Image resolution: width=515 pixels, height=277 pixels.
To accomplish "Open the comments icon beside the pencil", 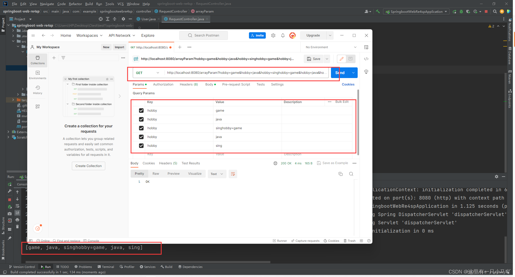I will click(350, 59).
